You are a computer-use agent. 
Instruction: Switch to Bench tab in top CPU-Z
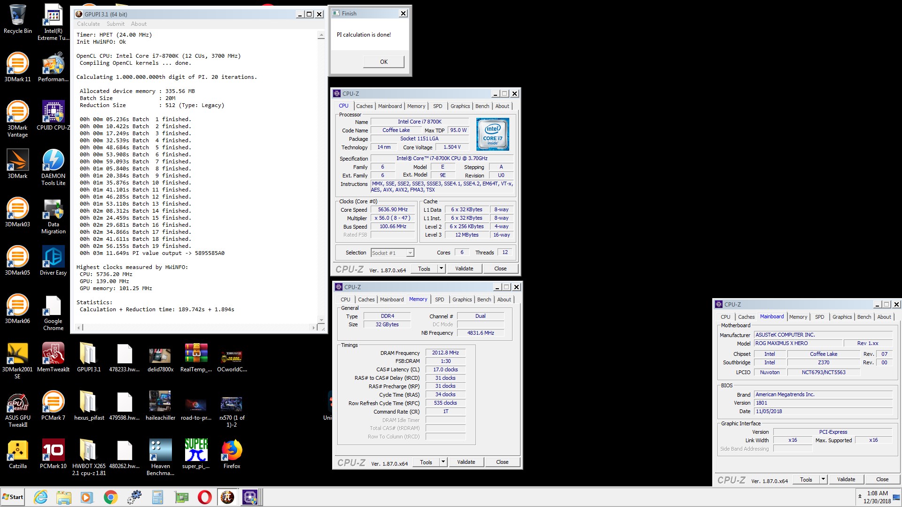pos(482,106)
